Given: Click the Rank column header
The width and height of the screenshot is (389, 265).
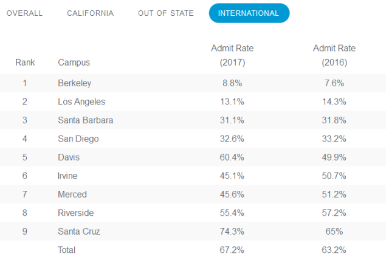Looking at the screenshot, I should click(25, 62).
